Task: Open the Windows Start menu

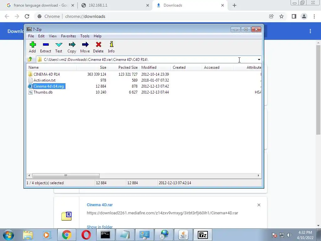Action: pos(8,235)
